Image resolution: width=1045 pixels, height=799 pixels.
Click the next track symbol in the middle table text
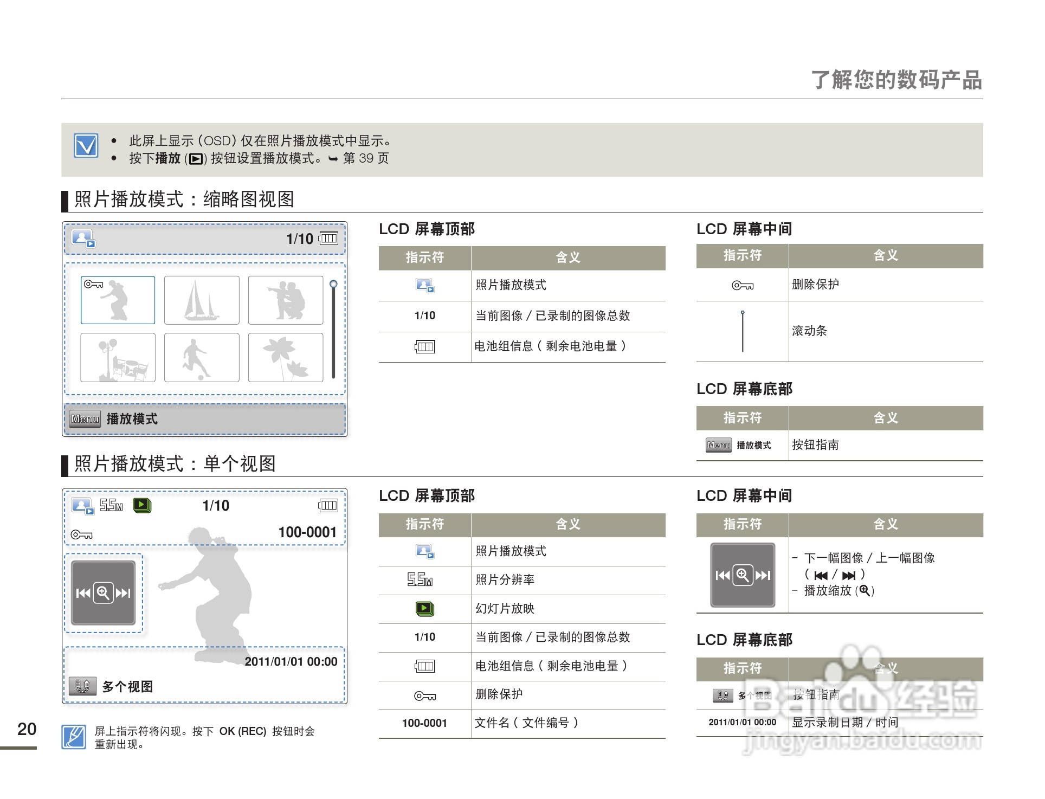click(849, 576)
